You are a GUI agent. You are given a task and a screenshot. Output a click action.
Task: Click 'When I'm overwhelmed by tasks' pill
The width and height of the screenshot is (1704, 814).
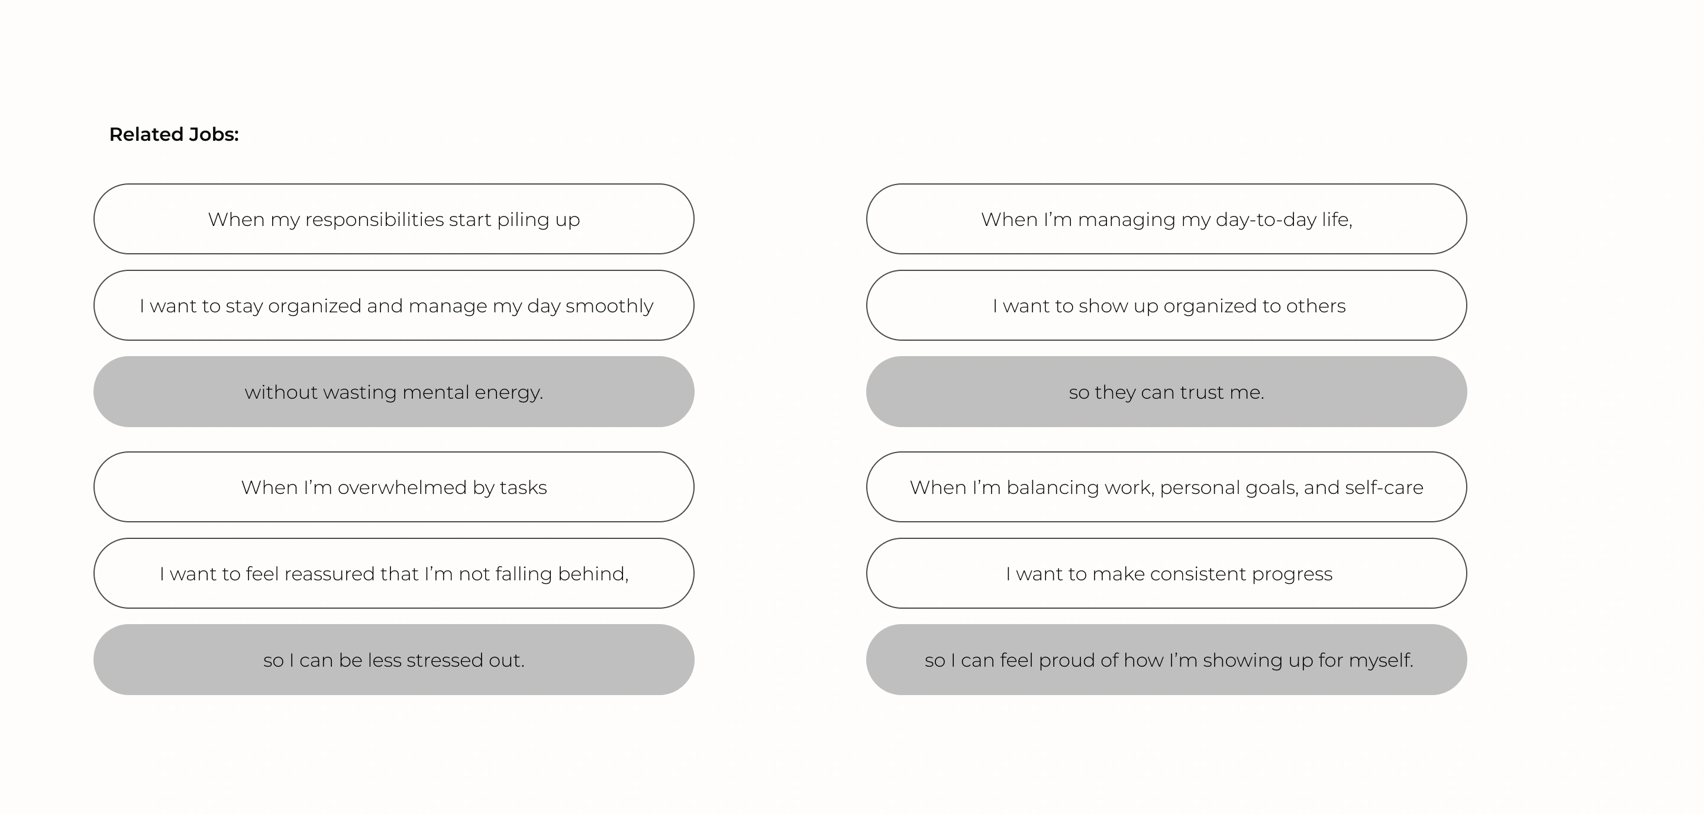pos(393,487)
